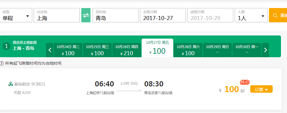This screenshot has height=113, width=287.
Task: Select the 10月28日 周六 date tab
Action: pyautogui.click(x=188, y=50)
